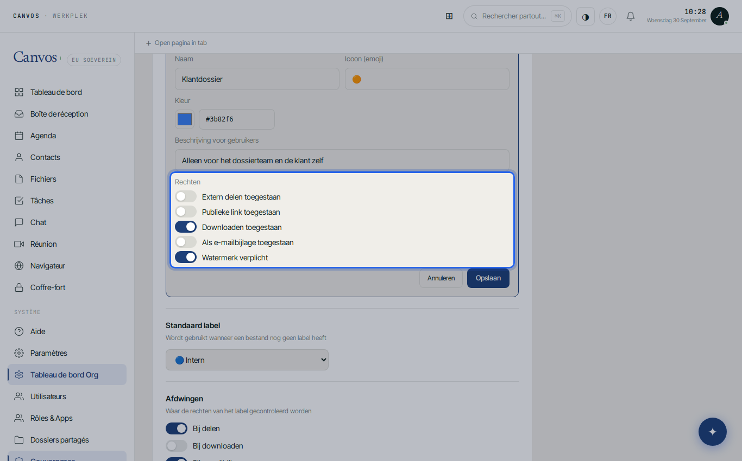Click the Navigateur globe icon

tap(19, 266)
